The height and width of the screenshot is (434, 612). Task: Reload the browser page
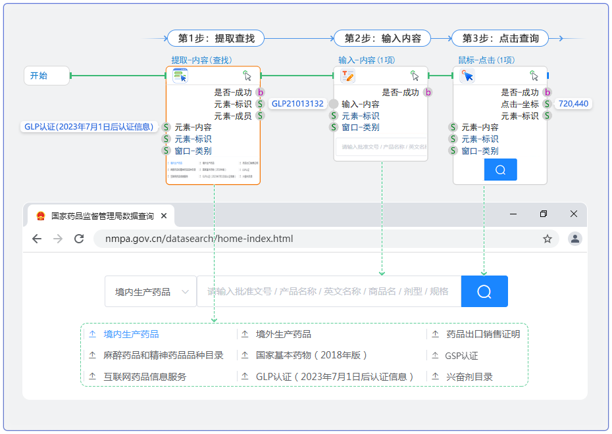pos(79,239)
